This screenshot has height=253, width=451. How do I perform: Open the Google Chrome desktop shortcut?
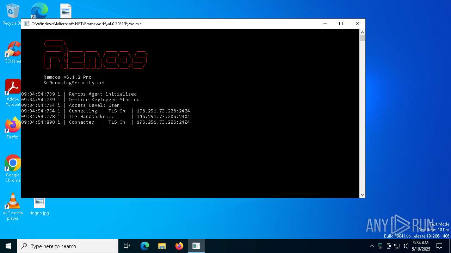point(13,169)
